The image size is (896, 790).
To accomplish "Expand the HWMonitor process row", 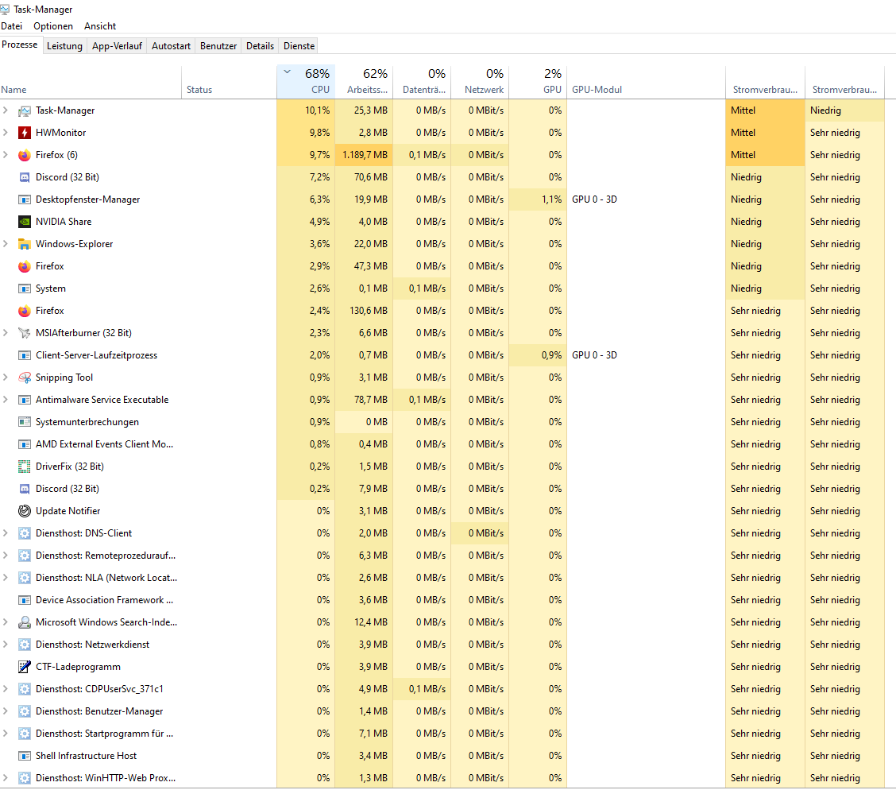I will coord(6,133).
